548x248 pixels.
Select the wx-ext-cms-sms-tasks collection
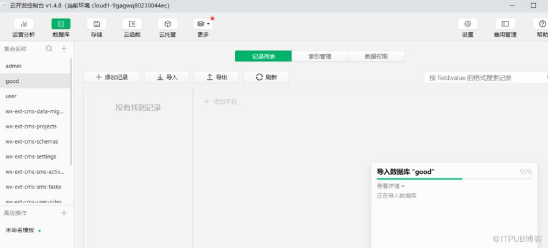(35, 187)
